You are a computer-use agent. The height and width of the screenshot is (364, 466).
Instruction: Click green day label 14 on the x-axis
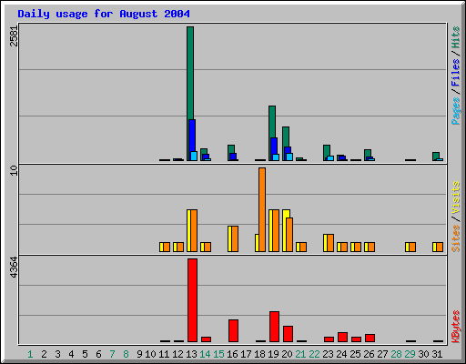[205, 354]
